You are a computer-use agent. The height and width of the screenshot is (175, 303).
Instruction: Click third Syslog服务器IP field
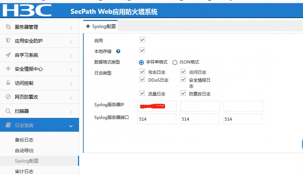coord(243,106)
